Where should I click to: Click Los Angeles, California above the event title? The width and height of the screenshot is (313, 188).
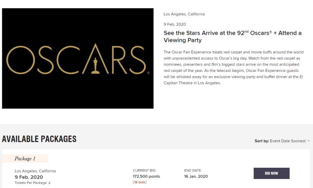point(184,14)
